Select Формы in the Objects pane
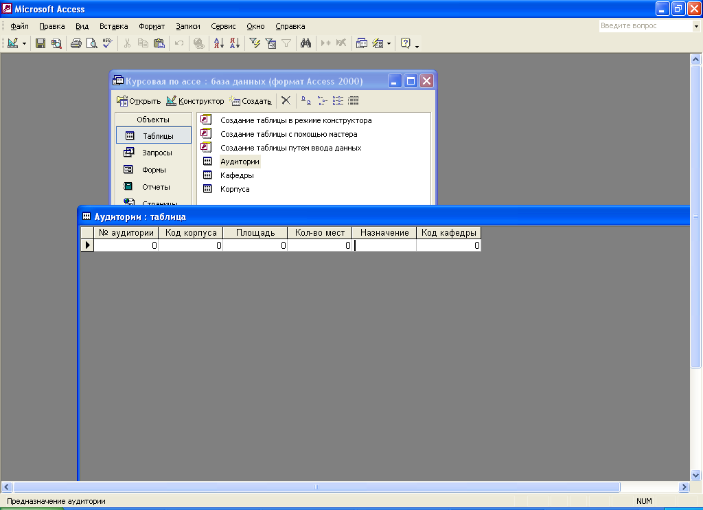703x510 pixels. 154,170
